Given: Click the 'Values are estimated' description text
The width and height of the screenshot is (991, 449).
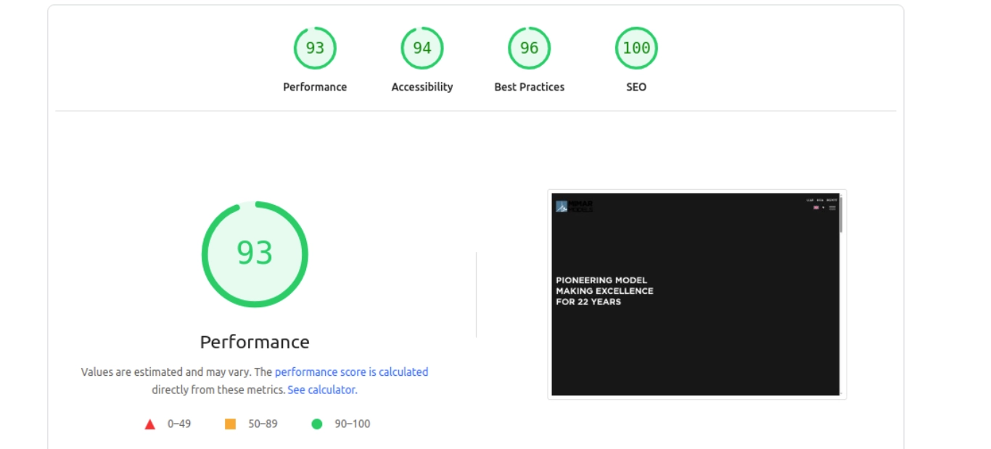Looking at the screenshot, I should pyautogui.click(x=176, y=372).
